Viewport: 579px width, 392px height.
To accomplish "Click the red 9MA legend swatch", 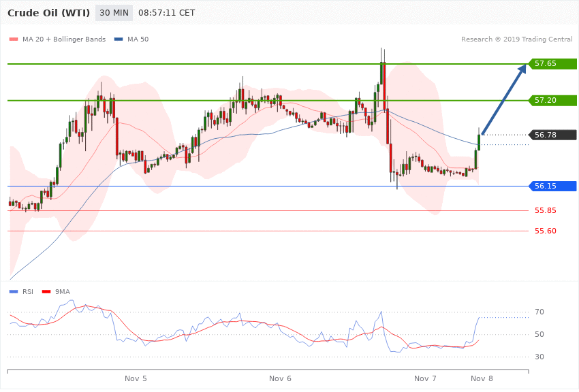I will point(46,292).
